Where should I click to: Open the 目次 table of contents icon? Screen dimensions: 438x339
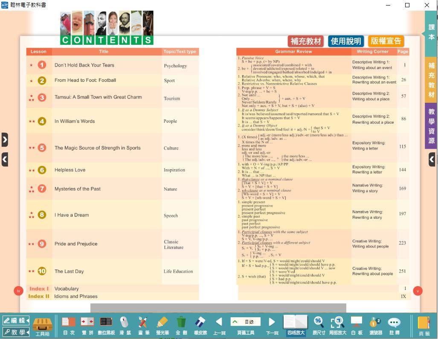coord(69,326)
